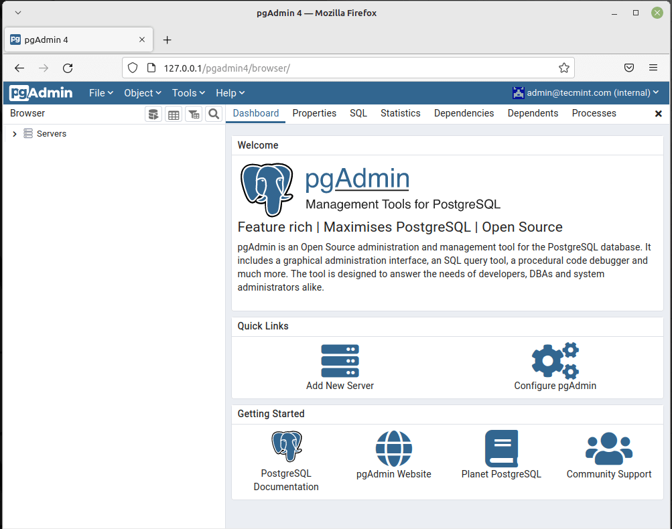Open the Tools dropdown menu
Image resolution: width=672 pixels, height=529 pixels.
point(188,93)
